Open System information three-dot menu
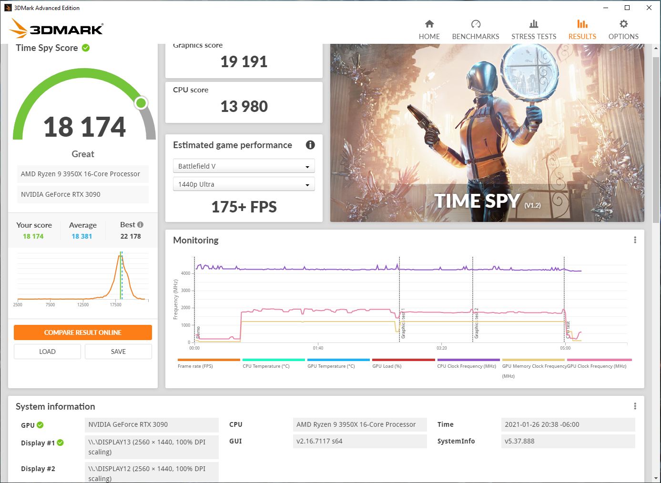This screenshot has width=661, height=483. (635, 406)
